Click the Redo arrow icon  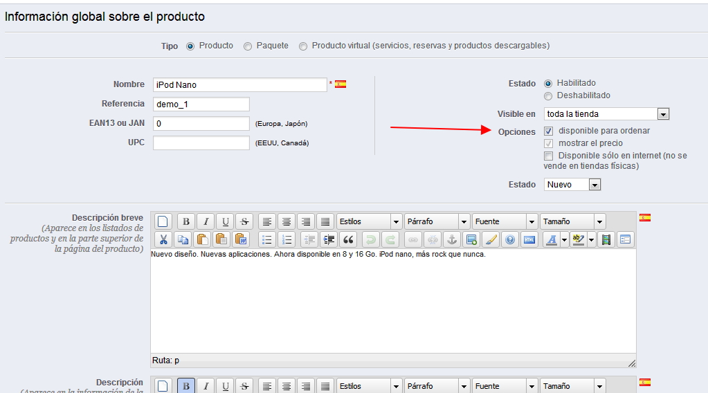coord(390,239)
